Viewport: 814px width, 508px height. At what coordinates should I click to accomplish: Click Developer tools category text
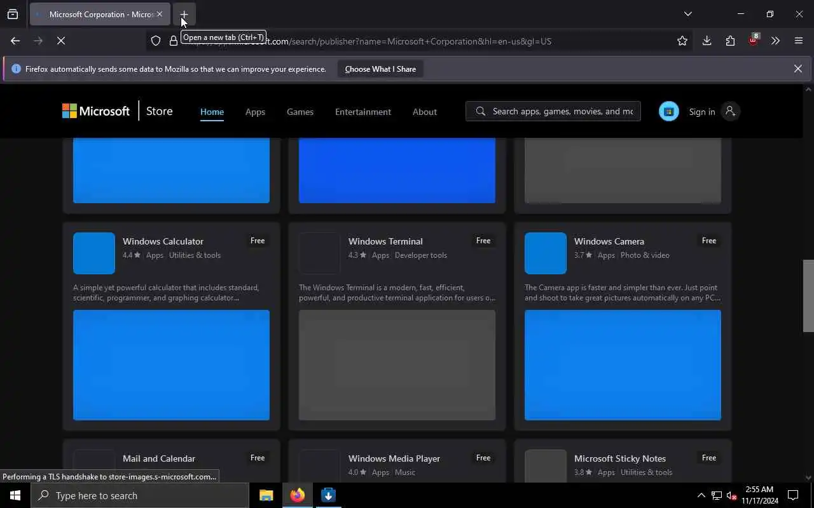(421, 255)
